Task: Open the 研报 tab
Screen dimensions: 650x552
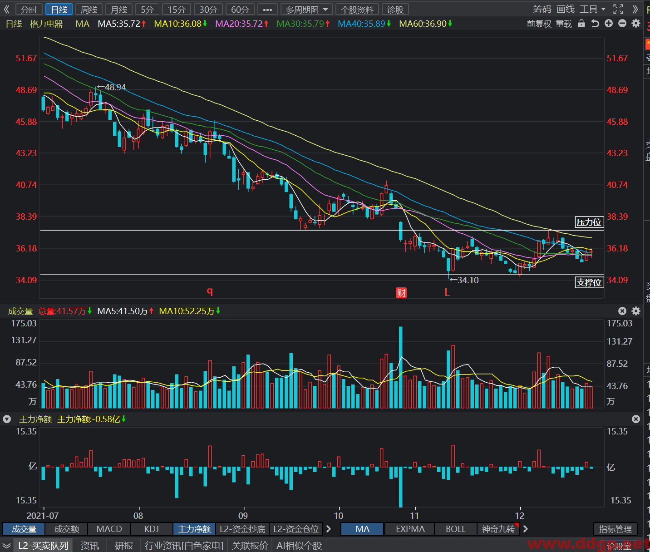Action: point(123,546)
